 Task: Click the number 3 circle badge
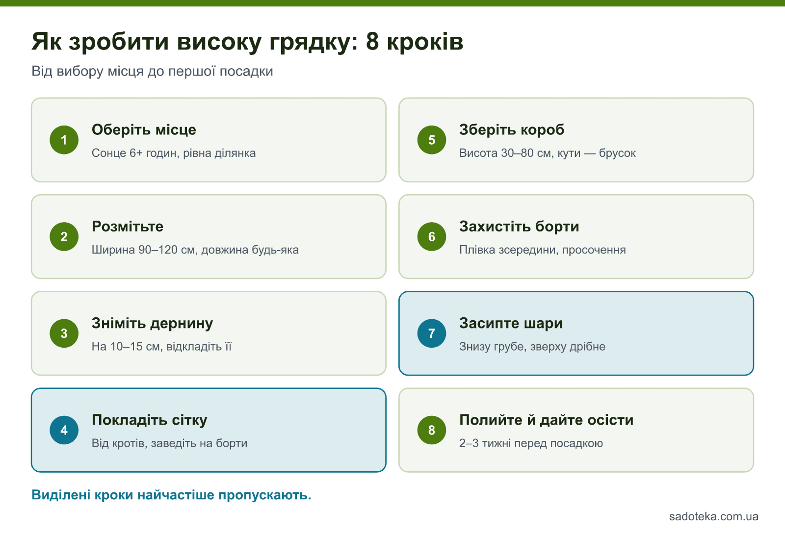[x=64, y=333]
